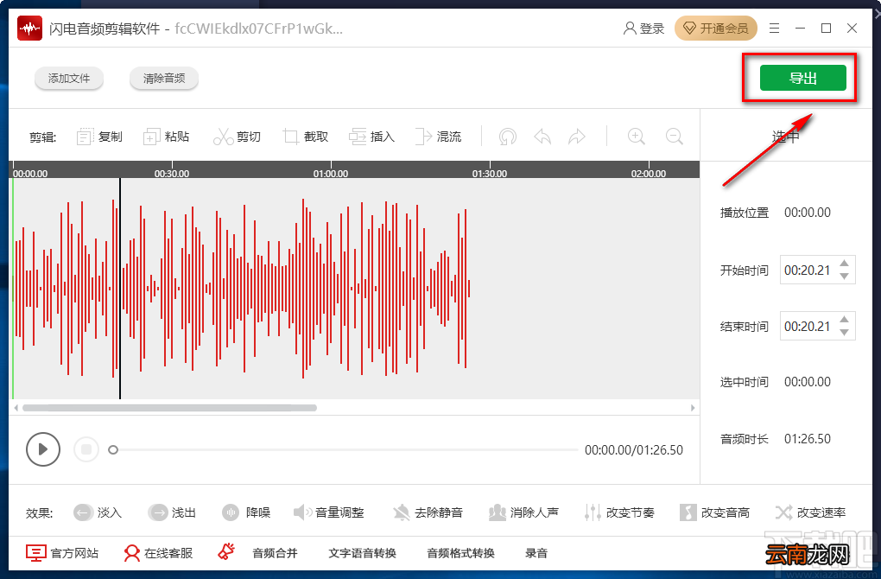Click the 00:30.00 mark on timeline ruler
Viewport: 881px width, 579px height.
tap(171, 174)
